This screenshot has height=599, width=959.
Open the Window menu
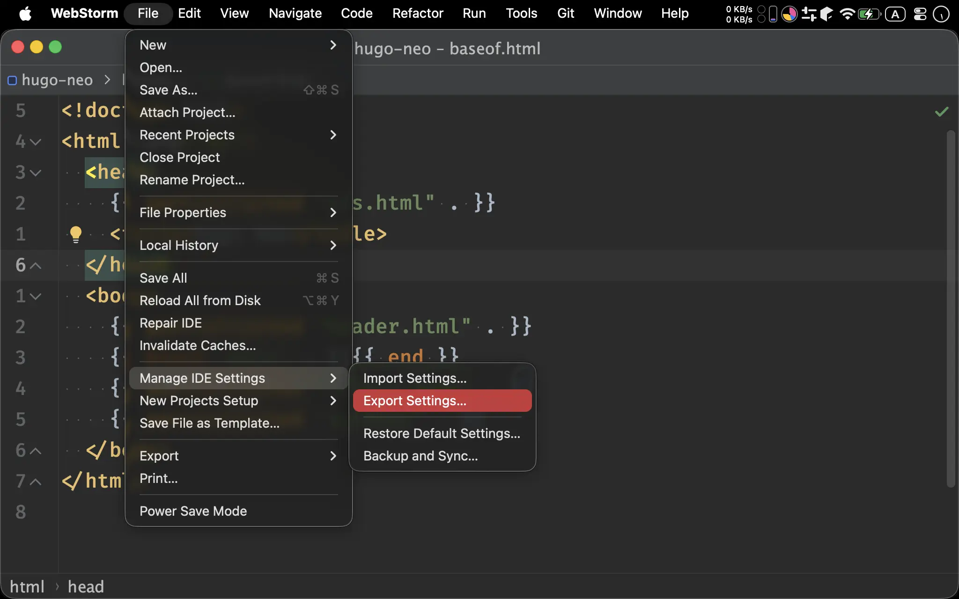[618, 14]
